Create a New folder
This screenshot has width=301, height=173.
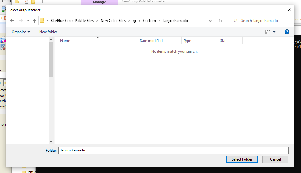pyautogui.click(x=48, y=32)
